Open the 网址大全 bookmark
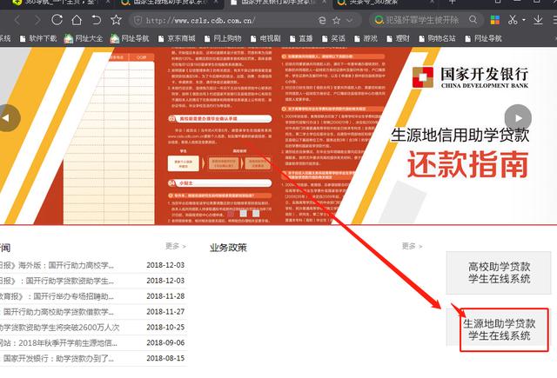Viewport: 557px width, 378px height. point(84,38)
